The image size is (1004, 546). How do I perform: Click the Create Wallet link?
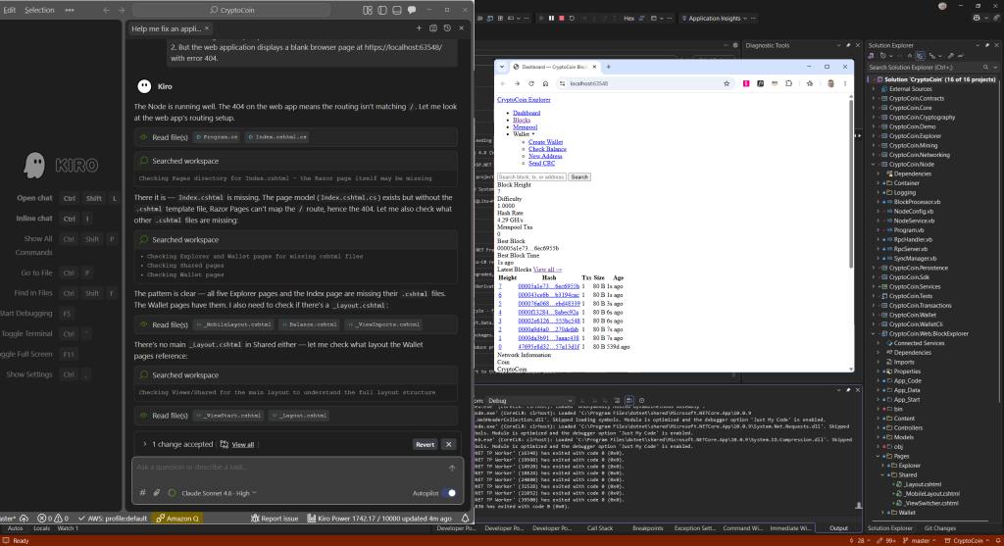pos(545,142)
